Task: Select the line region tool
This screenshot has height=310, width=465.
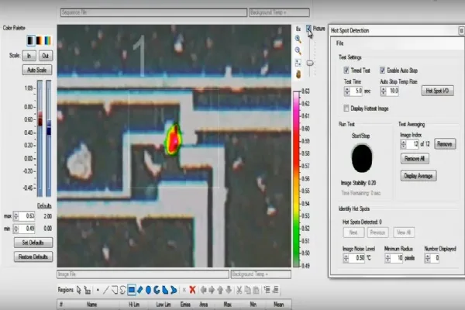Action: pyautogui.click(x=106, y=290)
